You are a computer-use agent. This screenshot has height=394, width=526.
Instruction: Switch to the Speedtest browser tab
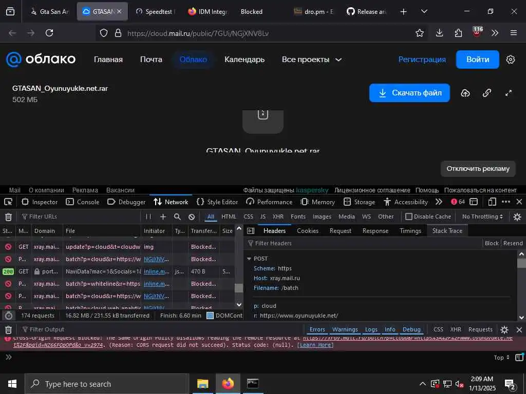tap(156, 11)
